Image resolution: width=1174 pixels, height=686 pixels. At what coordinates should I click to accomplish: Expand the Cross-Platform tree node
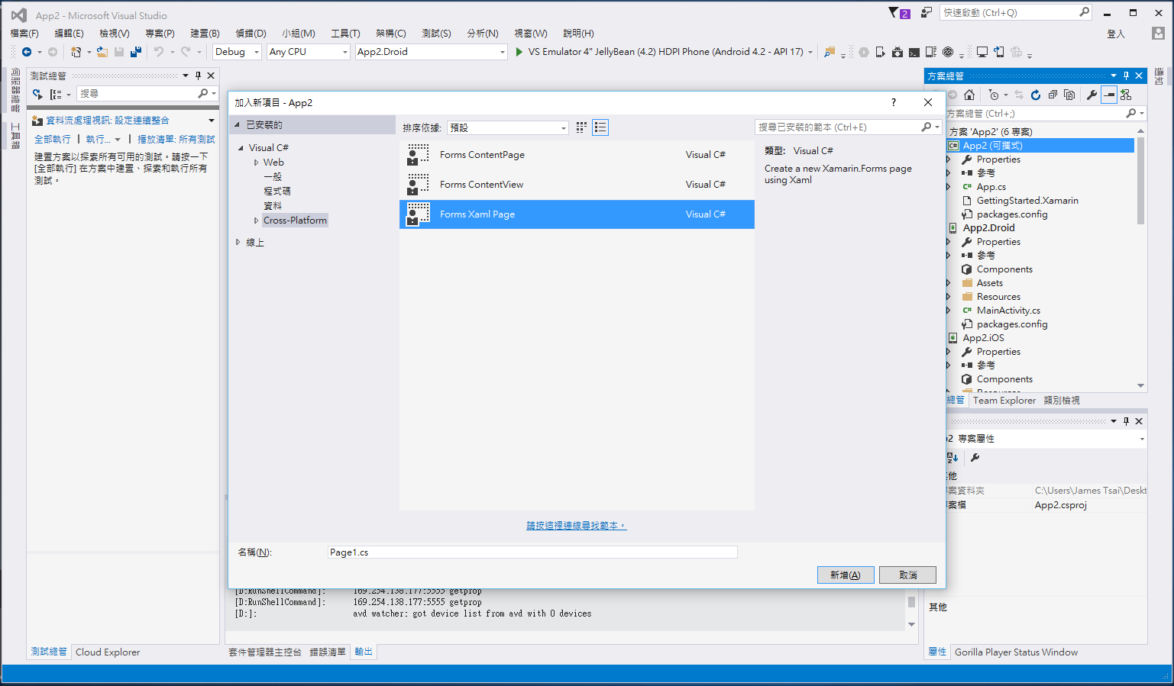(256, 221)
